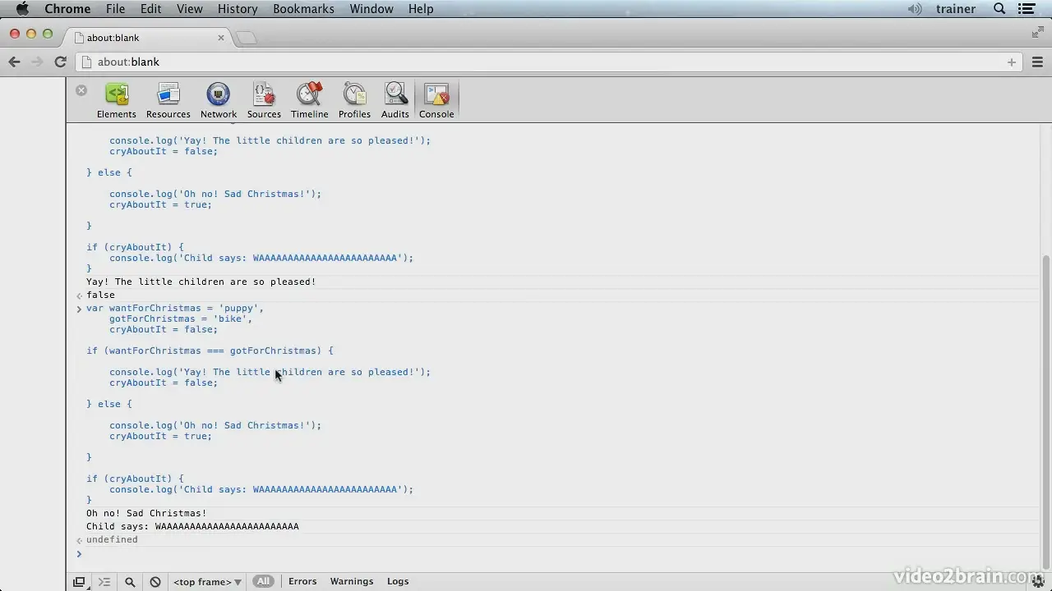Select the about:blank tab
The image size is (1052, 591).
[148, 38]
